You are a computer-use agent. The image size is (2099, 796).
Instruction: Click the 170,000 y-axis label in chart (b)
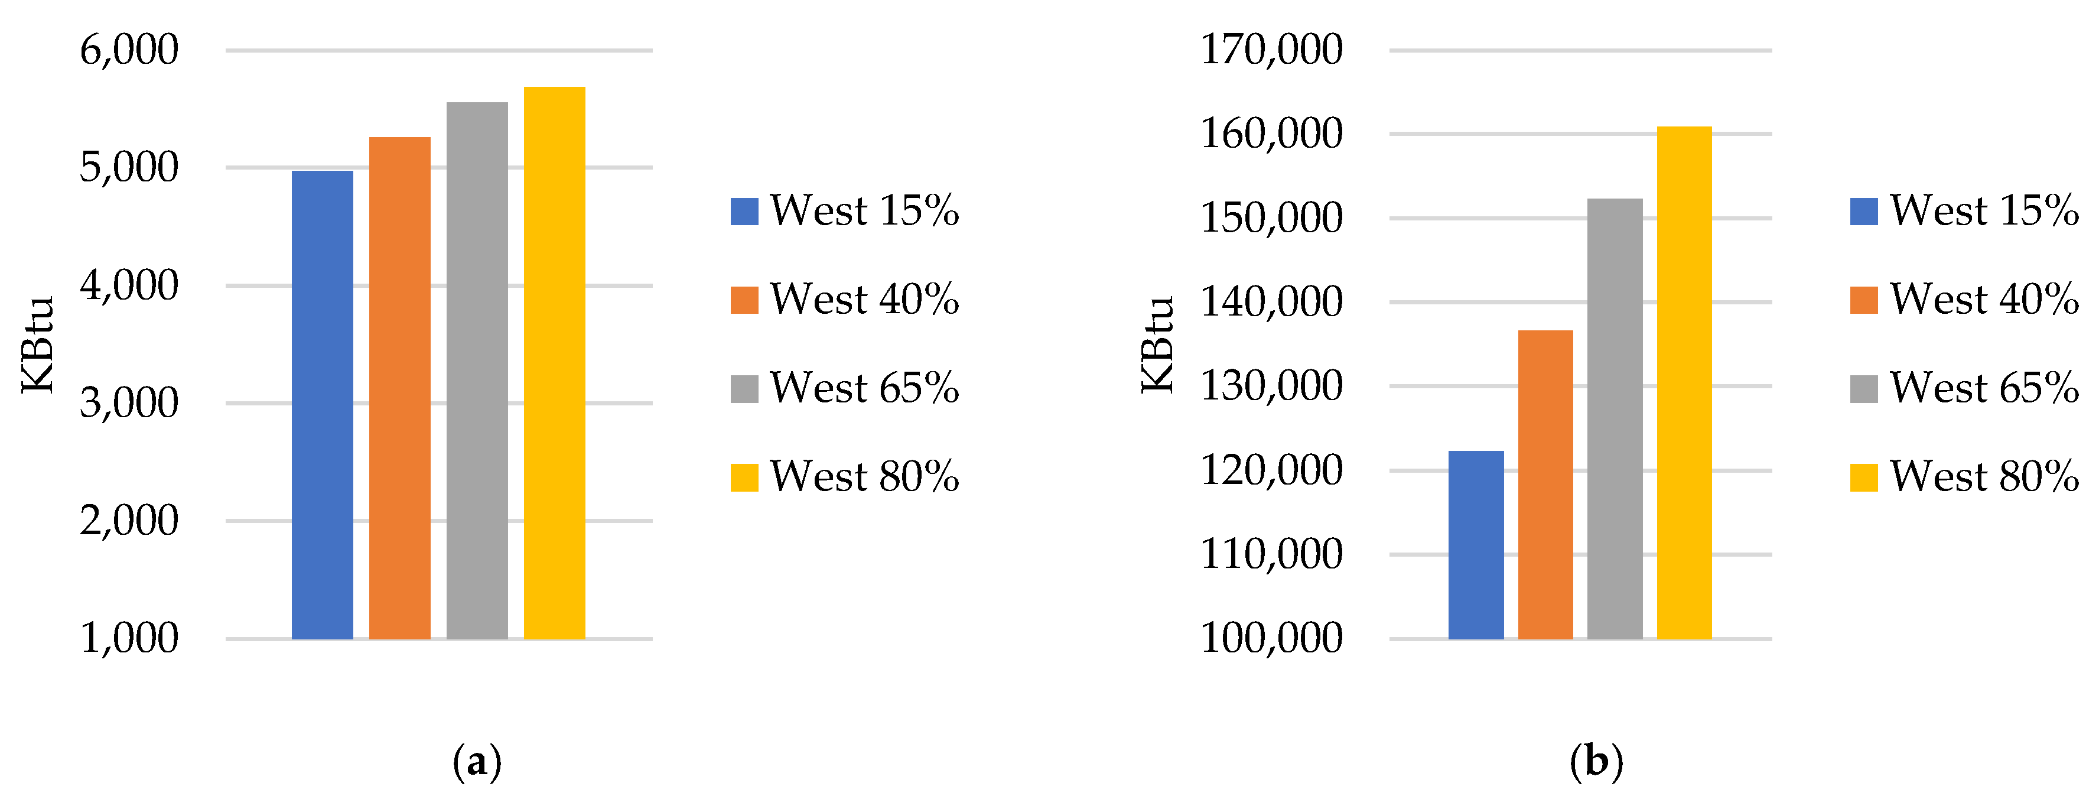pyautogui.click(x=1271, y=50)
